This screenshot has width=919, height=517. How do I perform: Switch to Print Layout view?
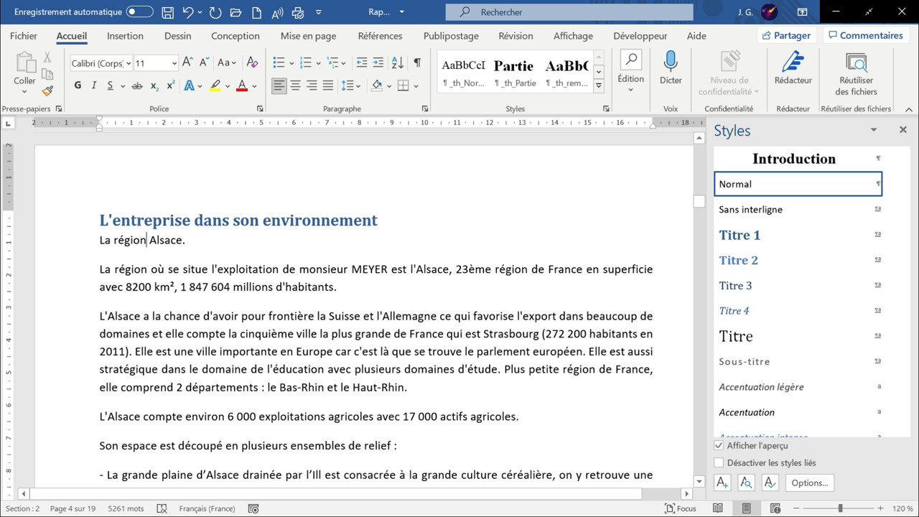point(747,508)
